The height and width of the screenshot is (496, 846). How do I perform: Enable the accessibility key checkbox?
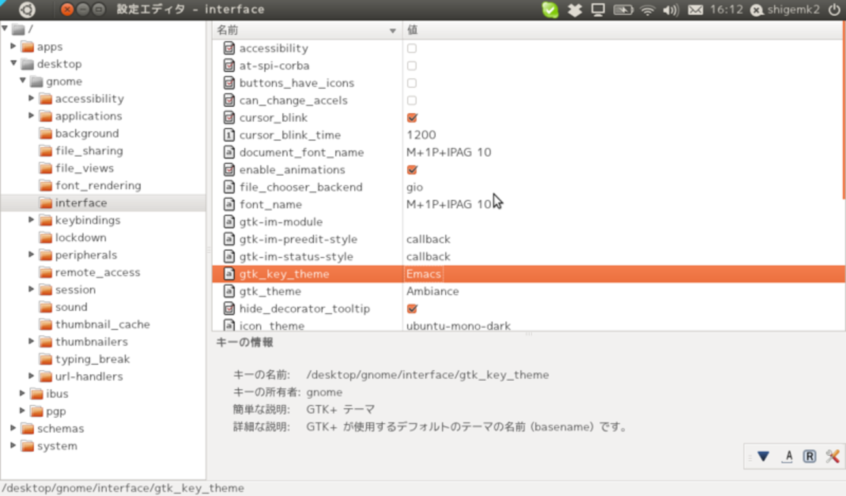tap(412, 48)
